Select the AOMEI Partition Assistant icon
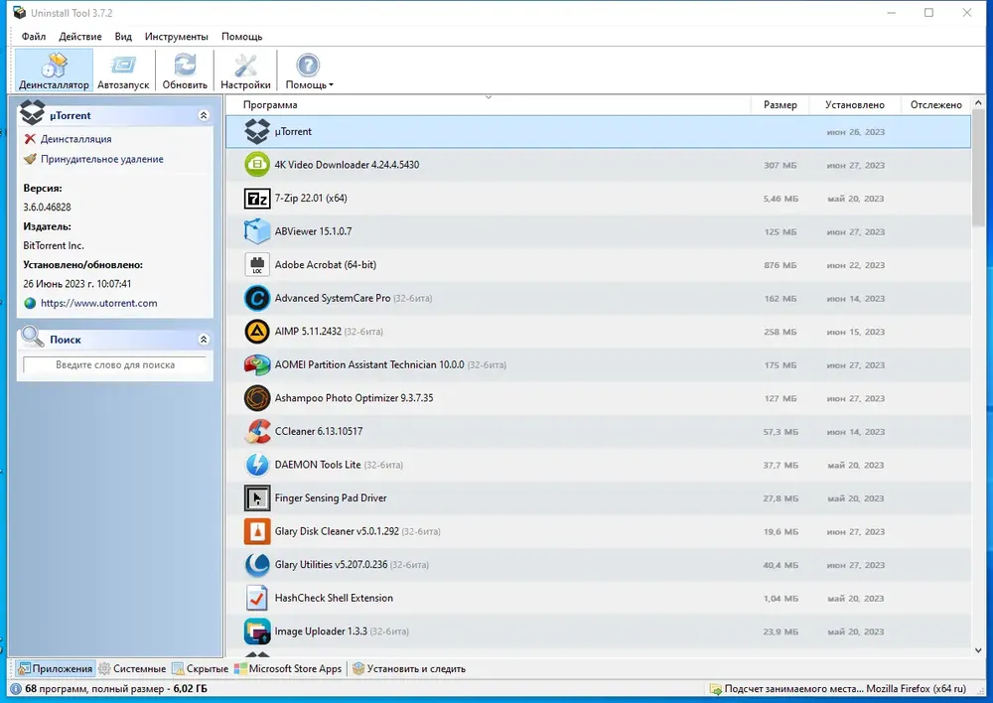 pyautogui.click(x=257, y=364)
